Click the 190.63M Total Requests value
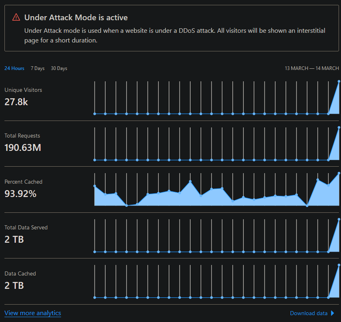 pyautogui.click(x=23, y=148)
